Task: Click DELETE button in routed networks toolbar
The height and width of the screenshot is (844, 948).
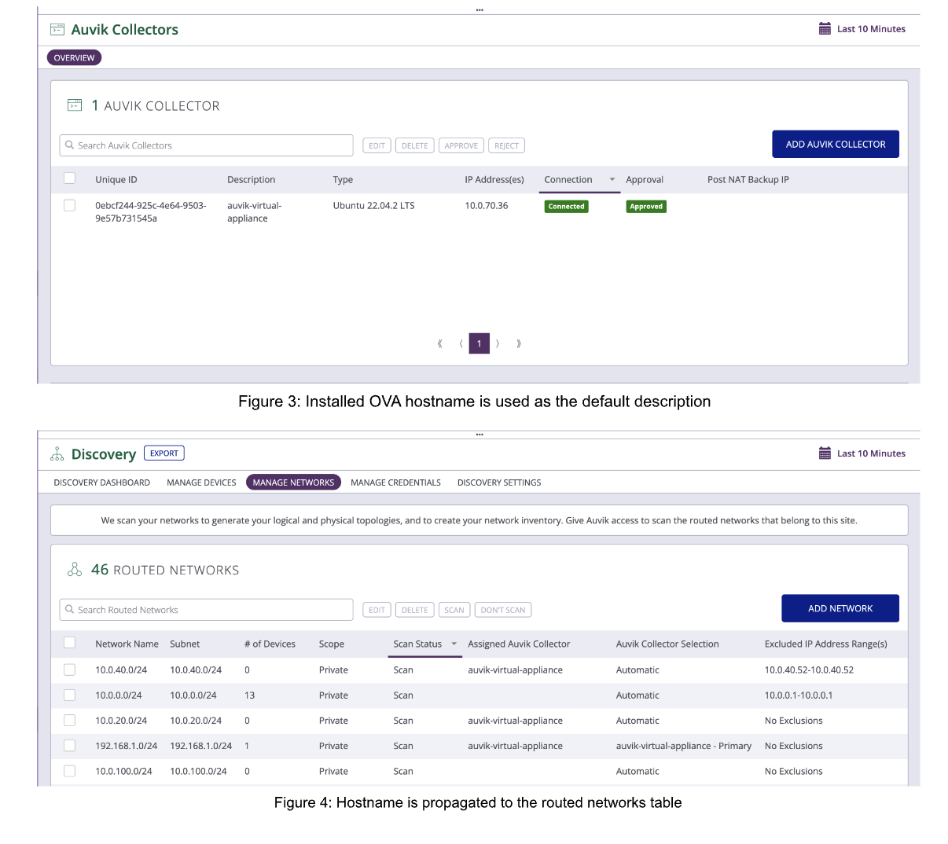Action: click(x=415, y=610)
